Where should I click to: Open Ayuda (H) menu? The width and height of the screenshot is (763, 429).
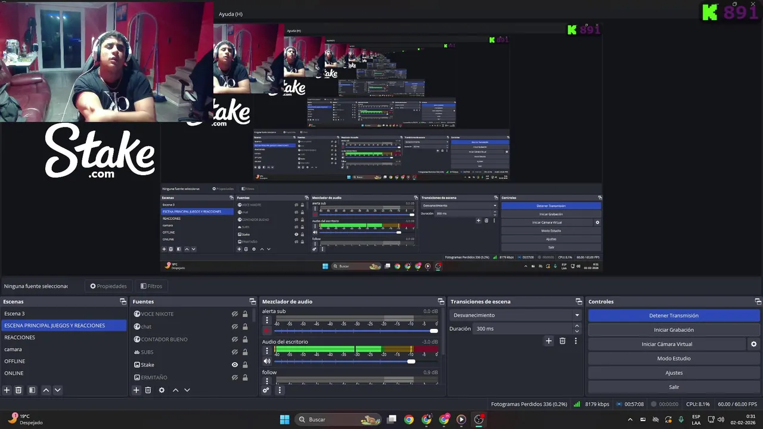coord(231,14)
